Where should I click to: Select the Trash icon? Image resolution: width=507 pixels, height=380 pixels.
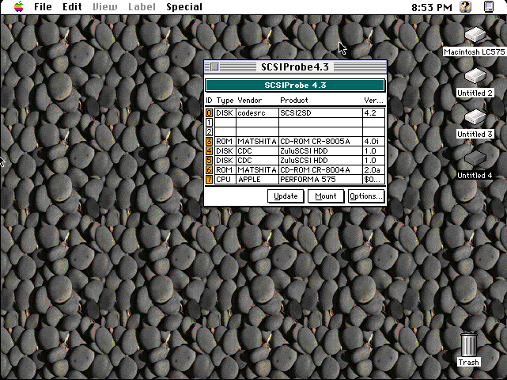pyautogui.click(x=468, y=344)
